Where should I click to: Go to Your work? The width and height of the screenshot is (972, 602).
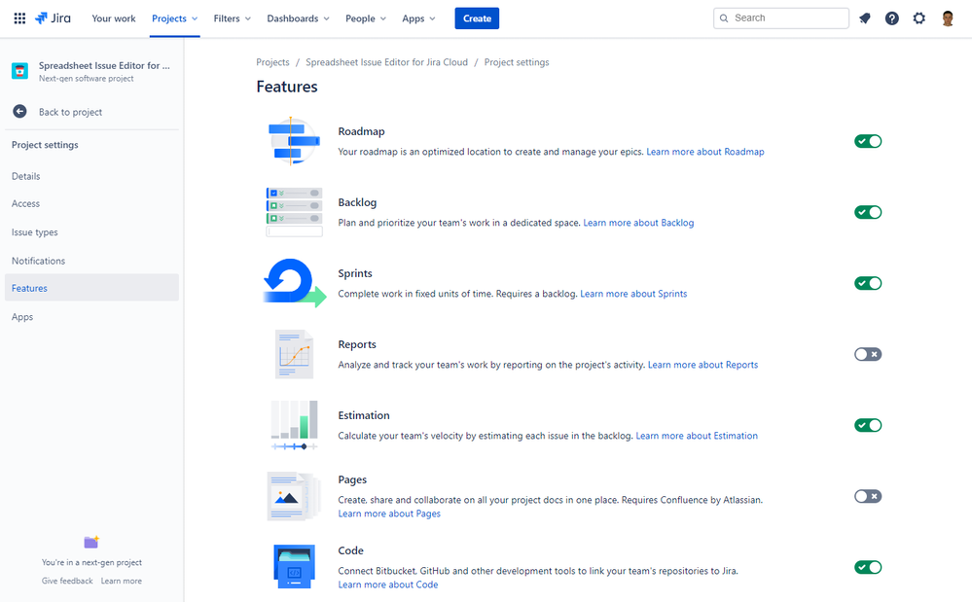tap(114, 18)
